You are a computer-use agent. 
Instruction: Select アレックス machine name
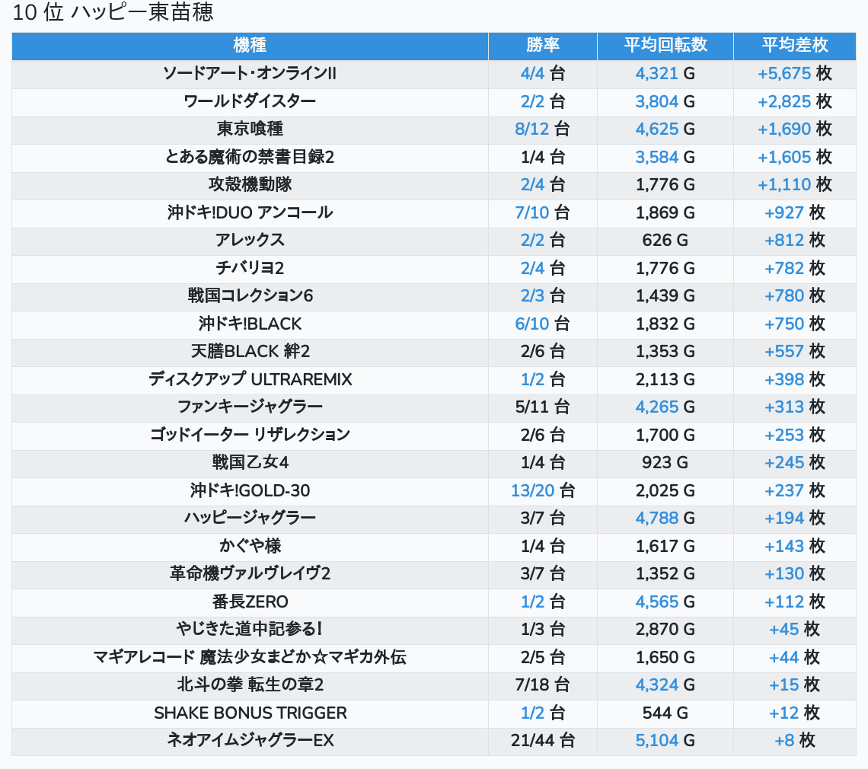250,241
